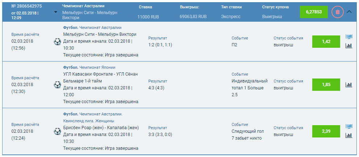Click soccer ball icon of Melbourne City match
Image resolution: width=359 pixels, height=157 pixels.
(57, 42)
